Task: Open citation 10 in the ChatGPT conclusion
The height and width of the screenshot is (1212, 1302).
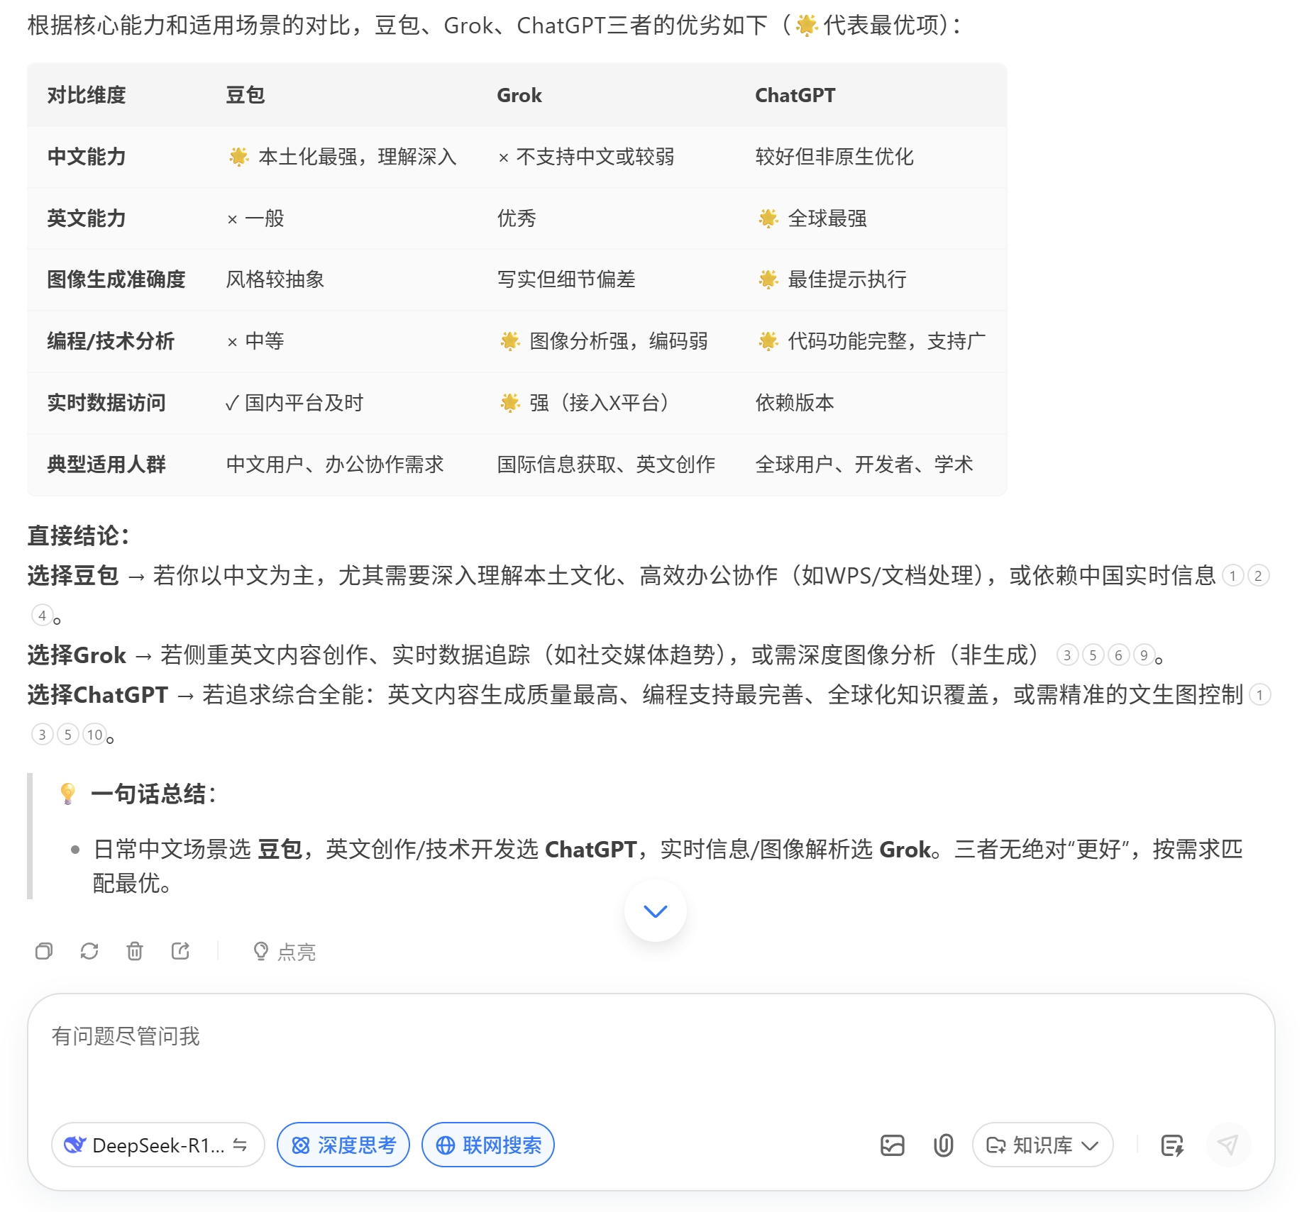Action: click(94, 735)
